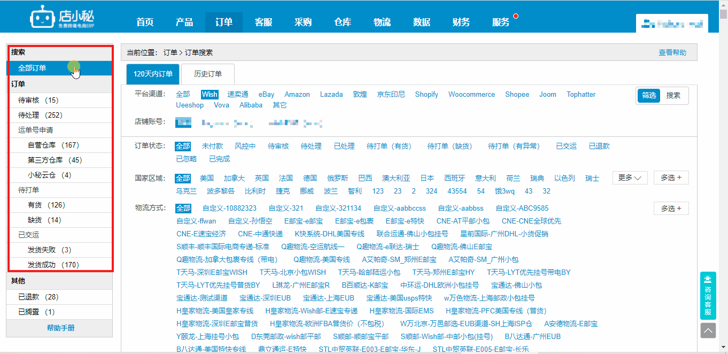Filter order status by 已交运
The height and width of the screenshot is (354, 728).
566,146
